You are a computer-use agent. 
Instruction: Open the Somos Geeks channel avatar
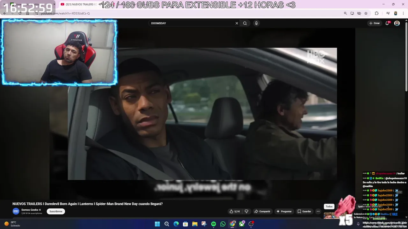point(16,211)
